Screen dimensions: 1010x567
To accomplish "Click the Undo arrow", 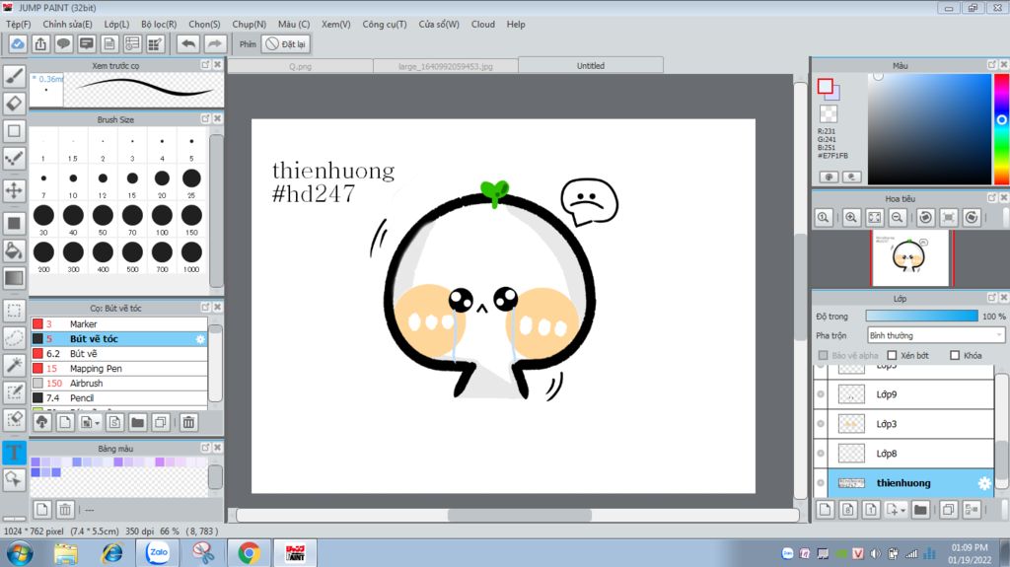I will (188, 43).
